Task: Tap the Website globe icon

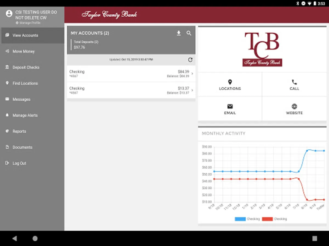Action: 294,106
